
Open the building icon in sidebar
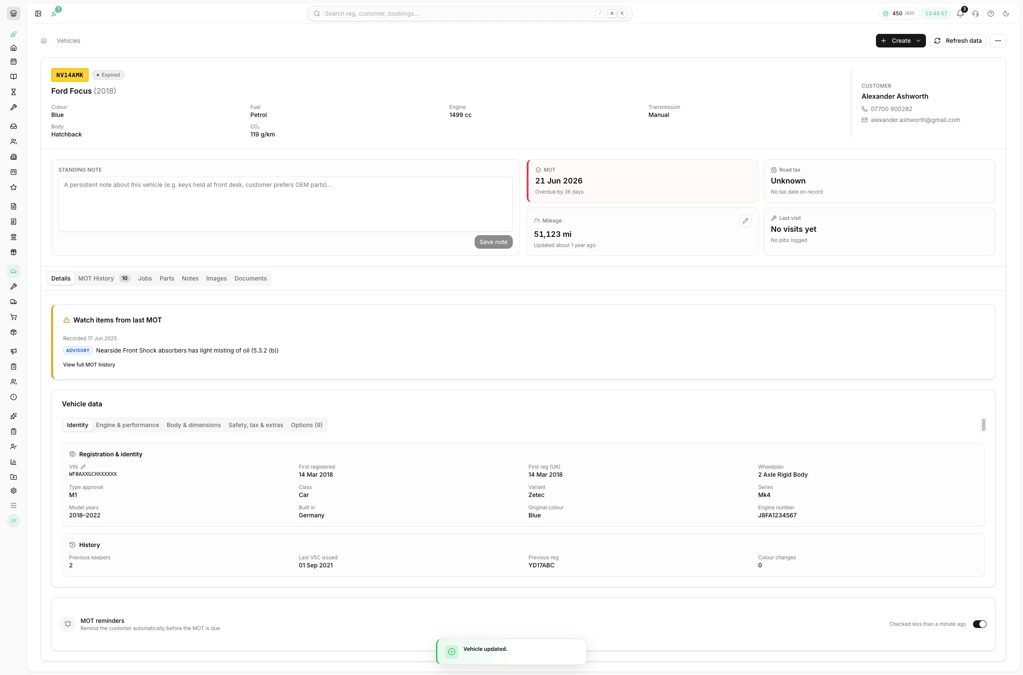click(x=13, y=157)
